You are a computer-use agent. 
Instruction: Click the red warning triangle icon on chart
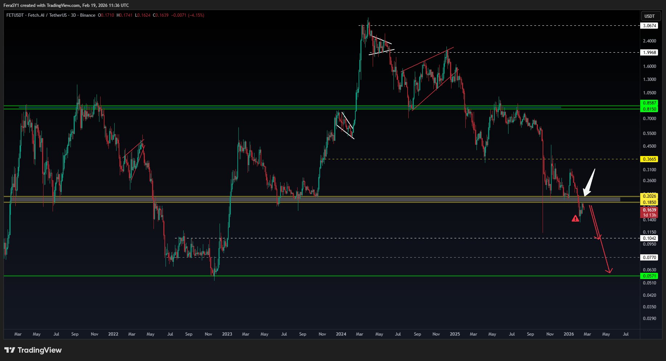[x=575, y=218]
